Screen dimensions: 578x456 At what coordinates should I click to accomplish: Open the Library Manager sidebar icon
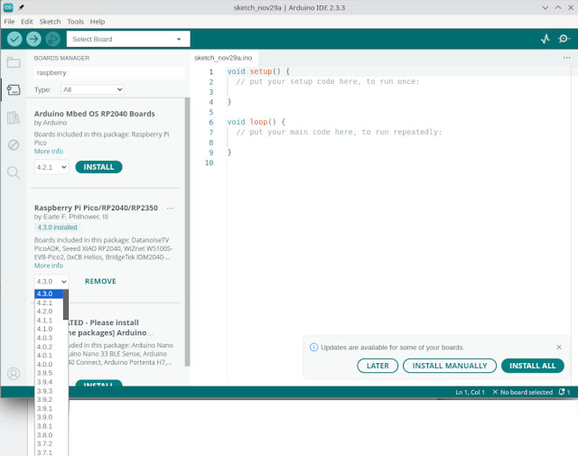click(14, 117)
